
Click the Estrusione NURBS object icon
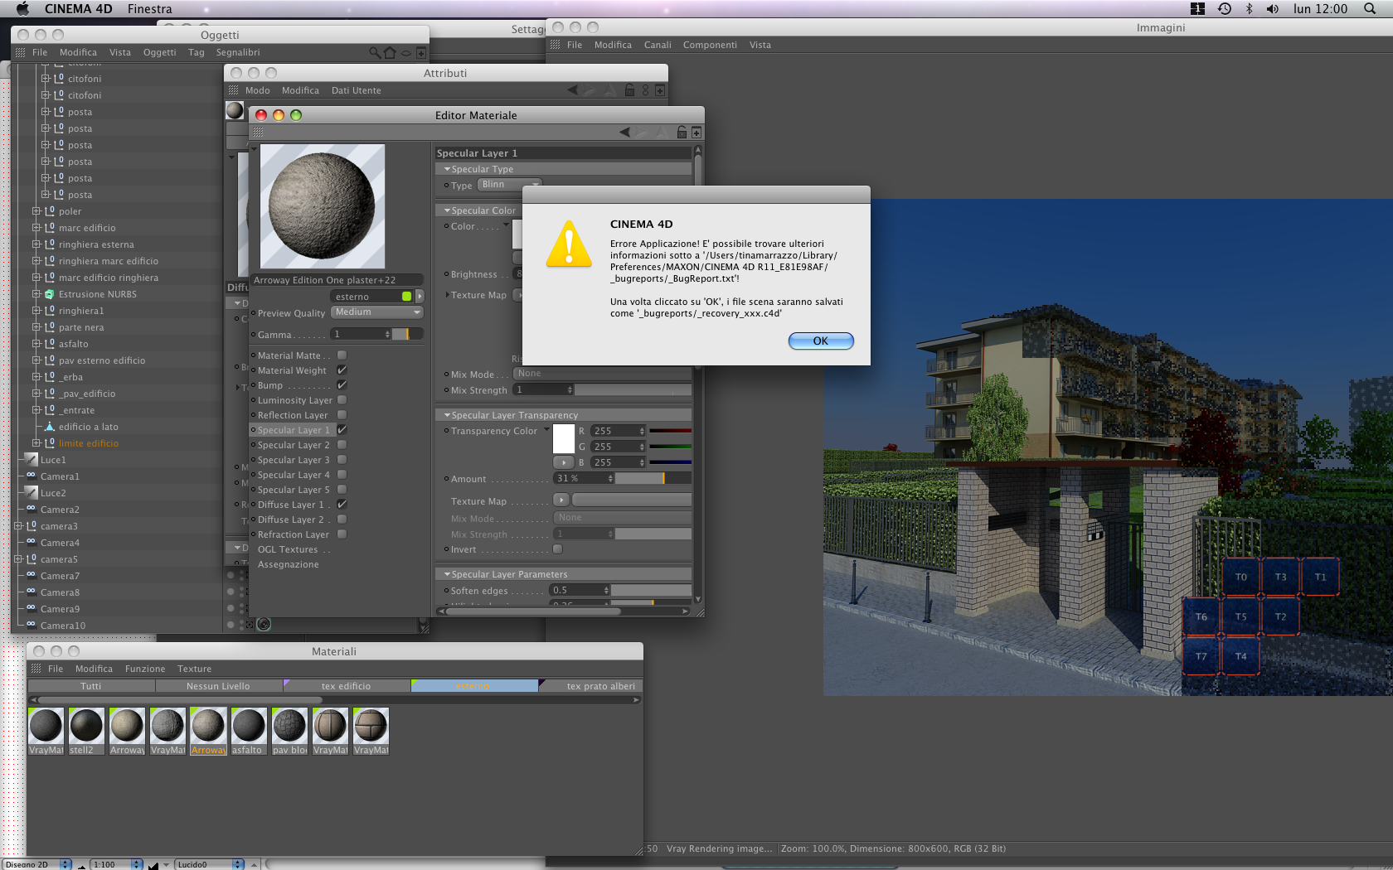pyautogui.click(x=49, y=294)
